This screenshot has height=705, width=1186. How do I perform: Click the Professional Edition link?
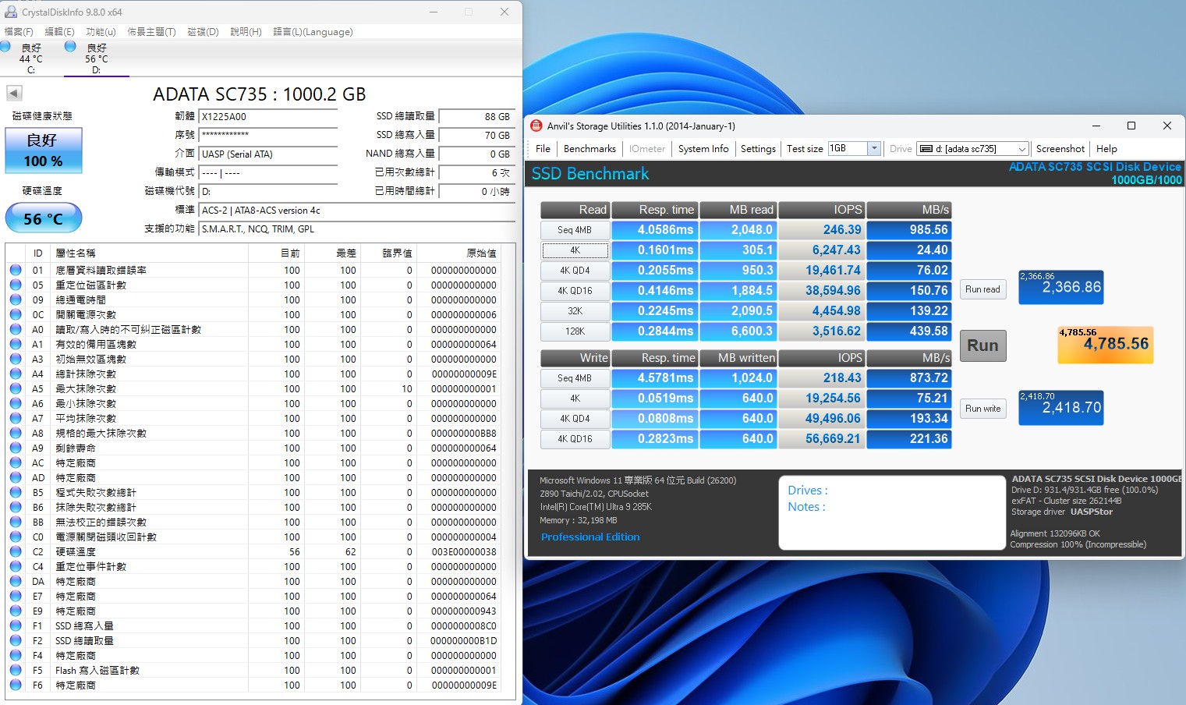click(x=590, y=537)
